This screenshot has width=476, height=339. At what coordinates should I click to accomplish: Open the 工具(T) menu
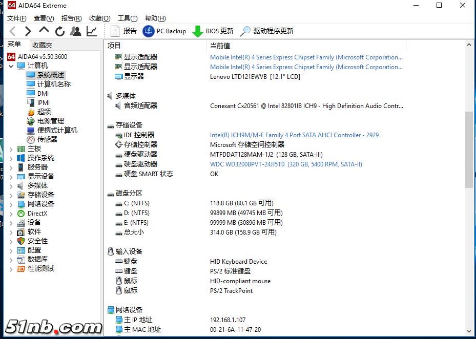pos(127,18)
